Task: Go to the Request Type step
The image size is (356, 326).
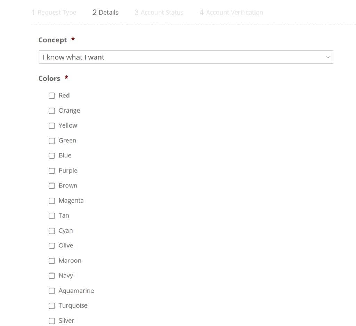Action: click(54, 13)
